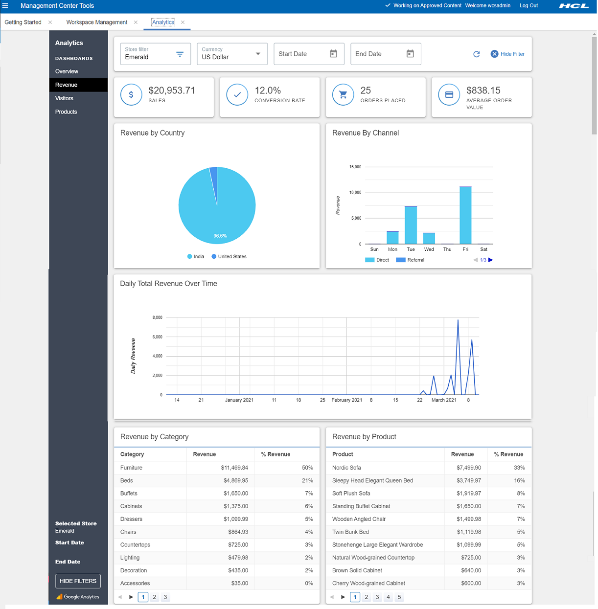The image size is (598, 609).
Task: Click the shopping cart Orders Placed icon
Action: (343, 95)
